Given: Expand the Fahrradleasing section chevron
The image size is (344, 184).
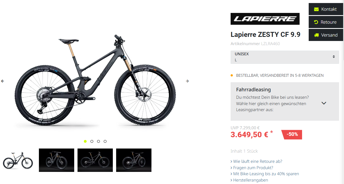Looking at the screenshot, I should coord(324,103).
